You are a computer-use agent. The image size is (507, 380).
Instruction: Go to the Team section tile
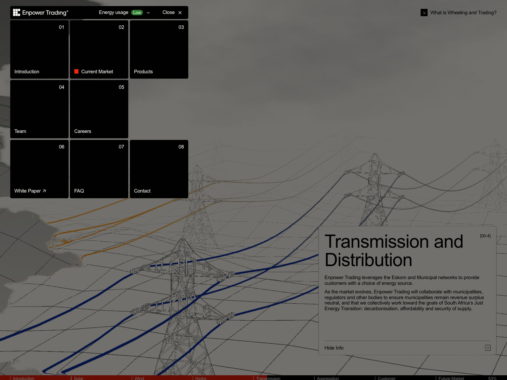[x=39, y=109]
